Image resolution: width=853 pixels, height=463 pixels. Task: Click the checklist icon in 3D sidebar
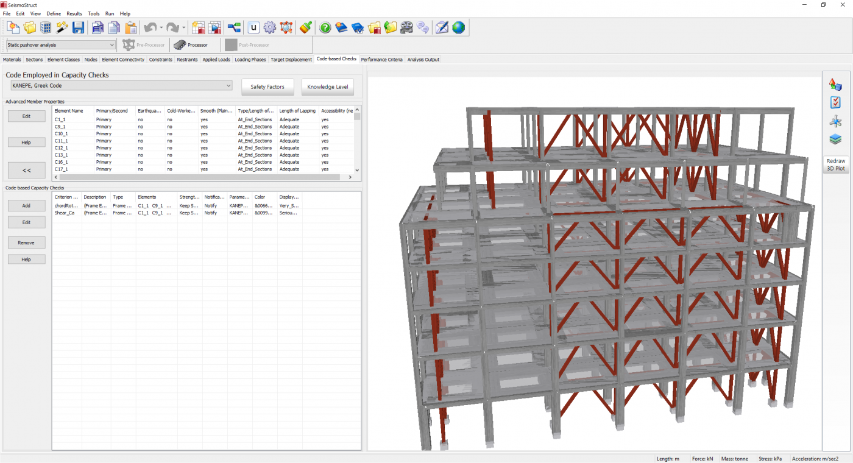point(835,103)
